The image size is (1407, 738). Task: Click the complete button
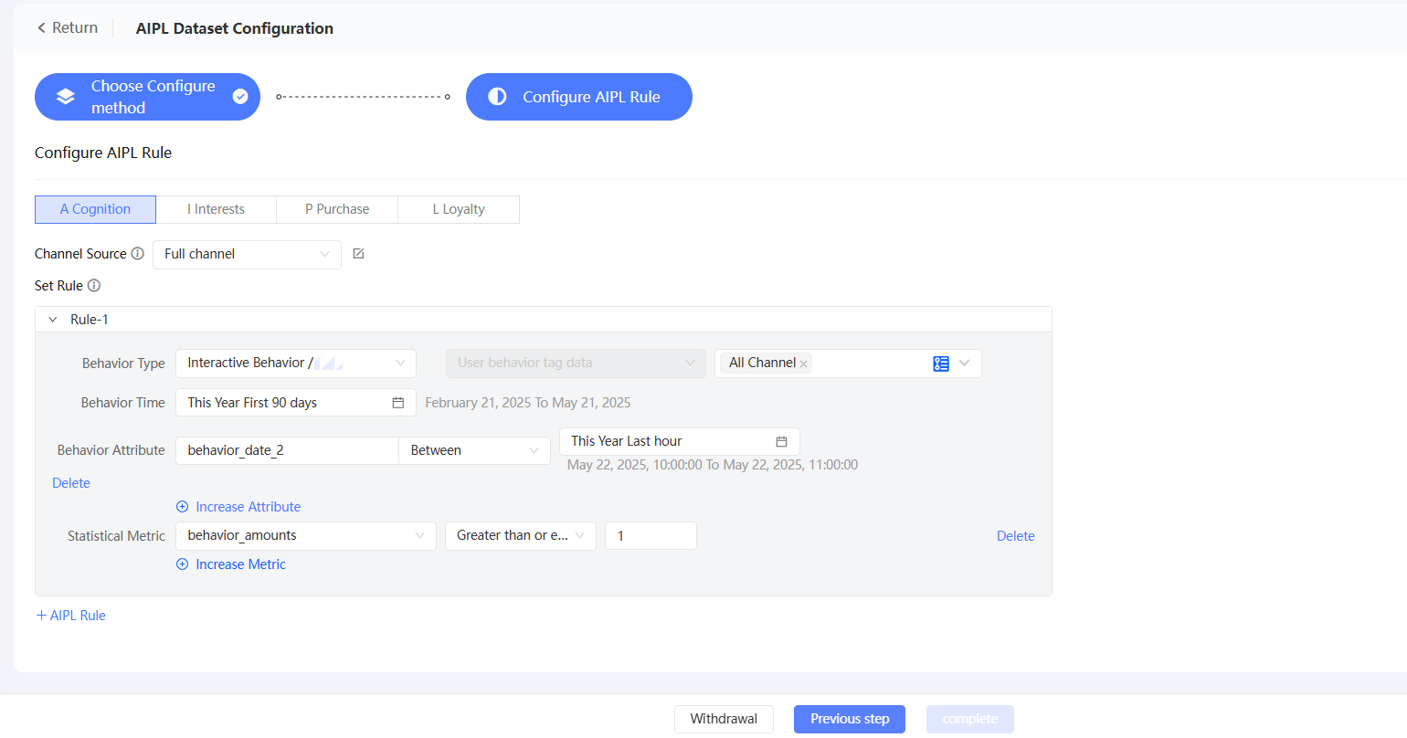[x=970, y=719]
